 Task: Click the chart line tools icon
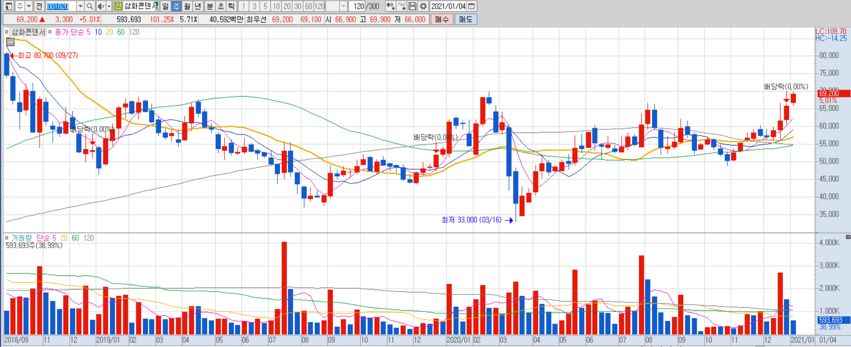coord(401,6)
